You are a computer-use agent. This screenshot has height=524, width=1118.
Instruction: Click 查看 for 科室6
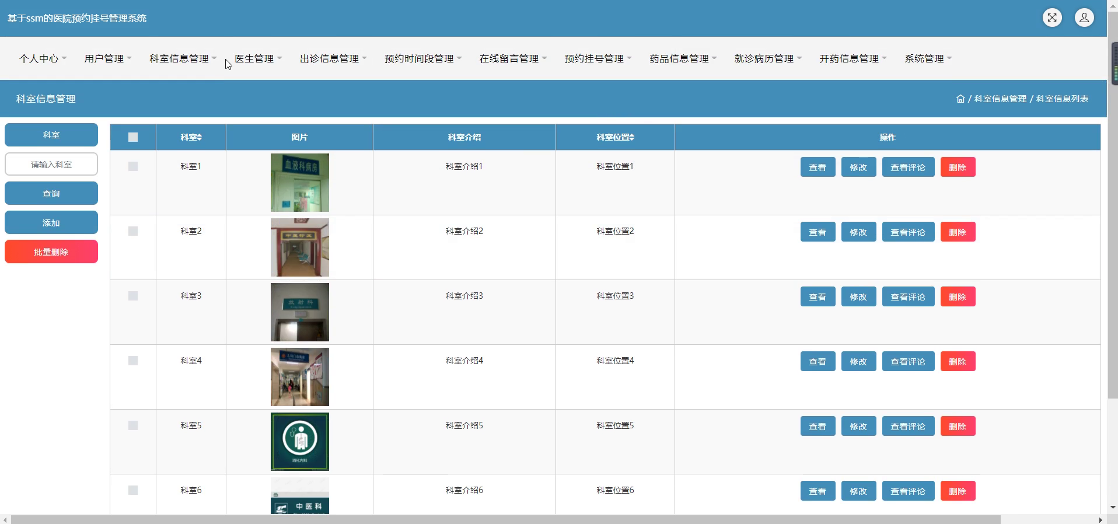(x=817, y=491)
